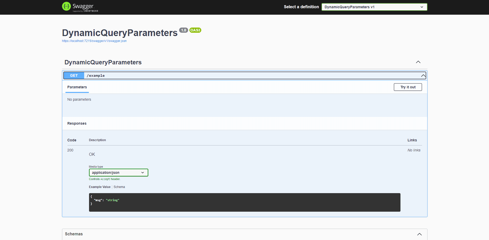Viewport: 489px width, 240px height.
Task: Click the 200 response code
Action: [70, 150]
